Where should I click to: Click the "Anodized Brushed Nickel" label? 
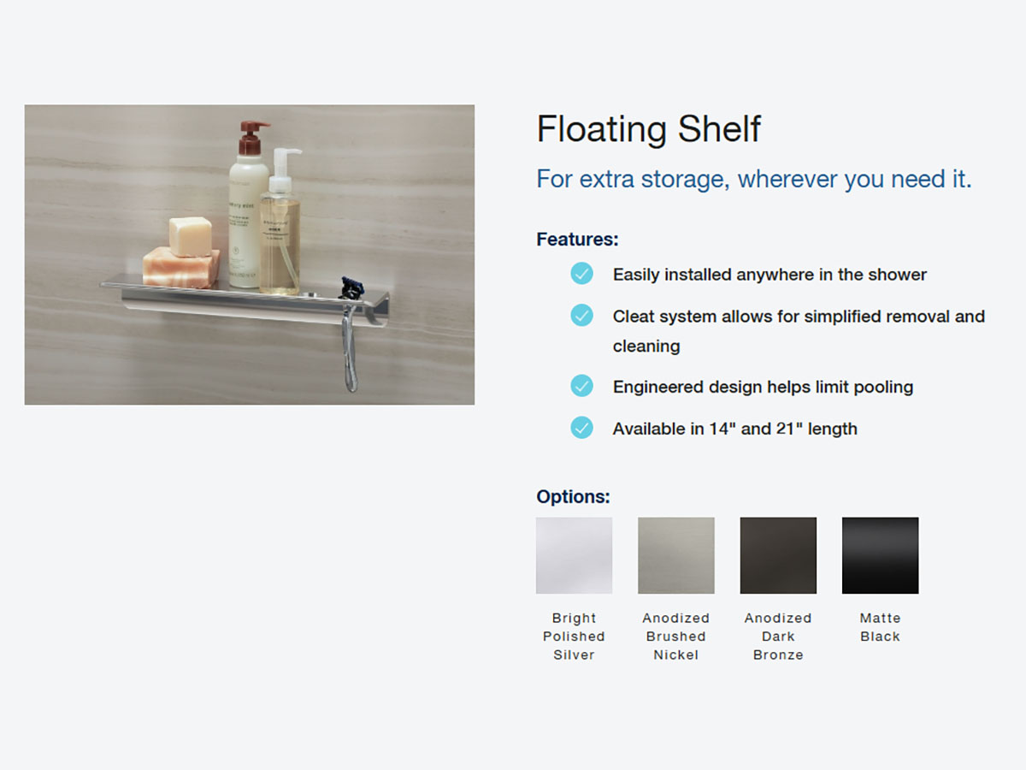click(x=675, y=637)
